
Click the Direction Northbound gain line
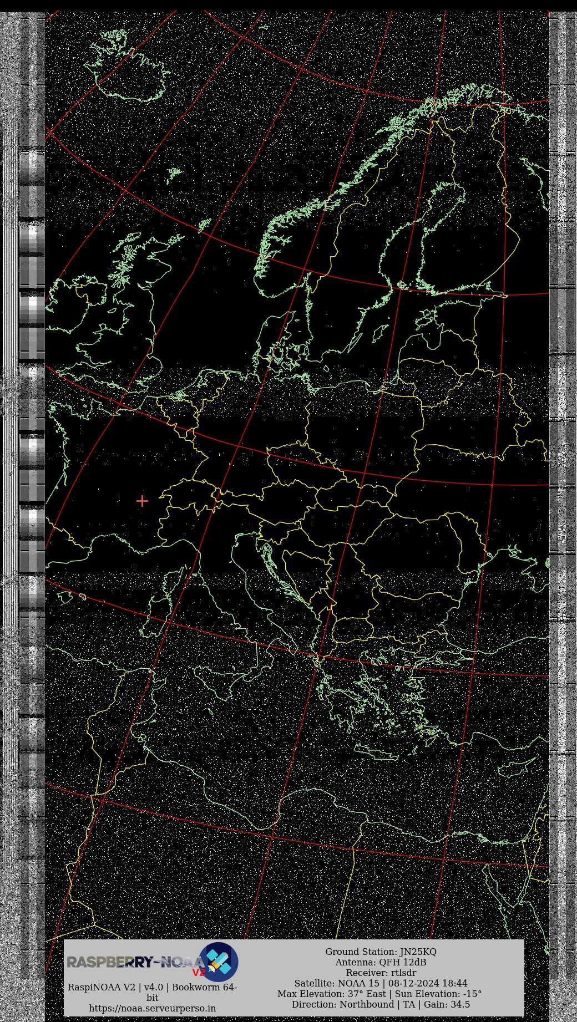tap(381, 1004)
